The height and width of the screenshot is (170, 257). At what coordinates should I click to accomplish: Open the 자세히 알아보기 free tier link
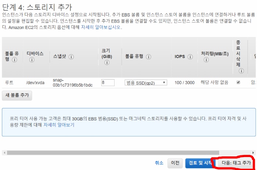coord(59,125)
